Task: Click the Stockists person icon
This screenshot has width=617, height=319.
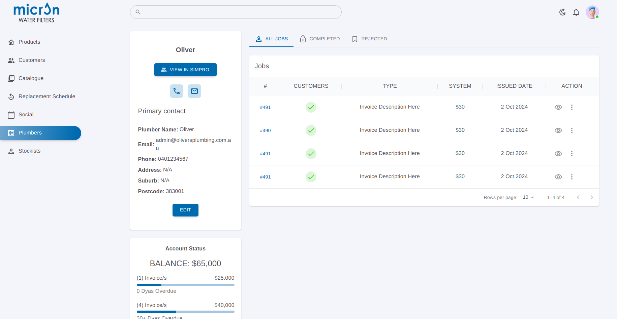Action: (x=11, y=151)
